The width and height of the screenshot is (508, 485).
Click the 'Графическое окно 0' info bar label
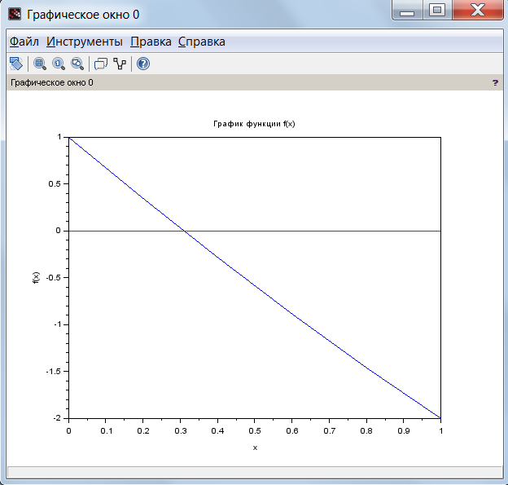[52, 82]
